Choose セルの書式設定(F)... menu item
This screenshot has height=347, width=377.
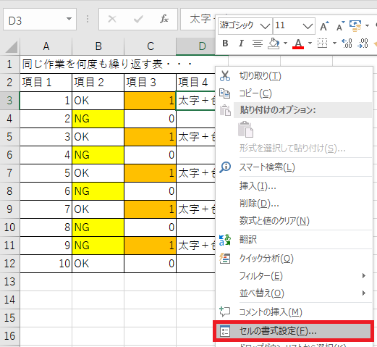click(294, 331)
